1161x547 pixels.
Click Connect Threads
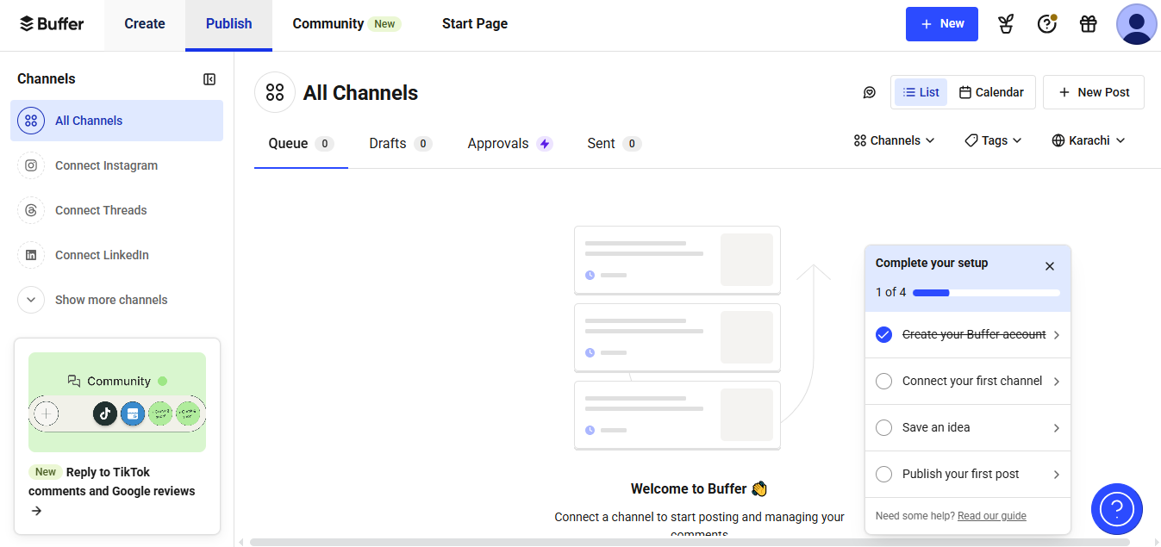coord(116,210)
